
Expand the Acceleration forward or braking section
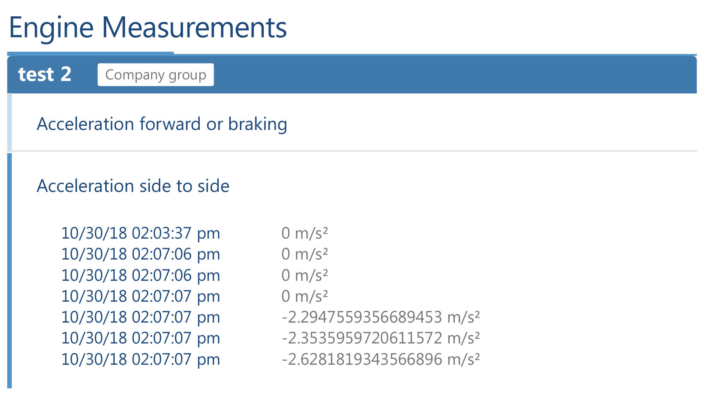(x=161, y=123)
